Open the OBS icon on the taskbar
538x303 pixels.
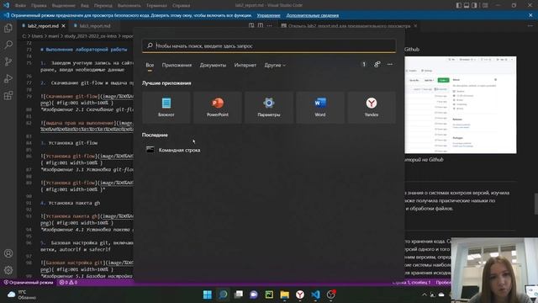coord(331,295)
